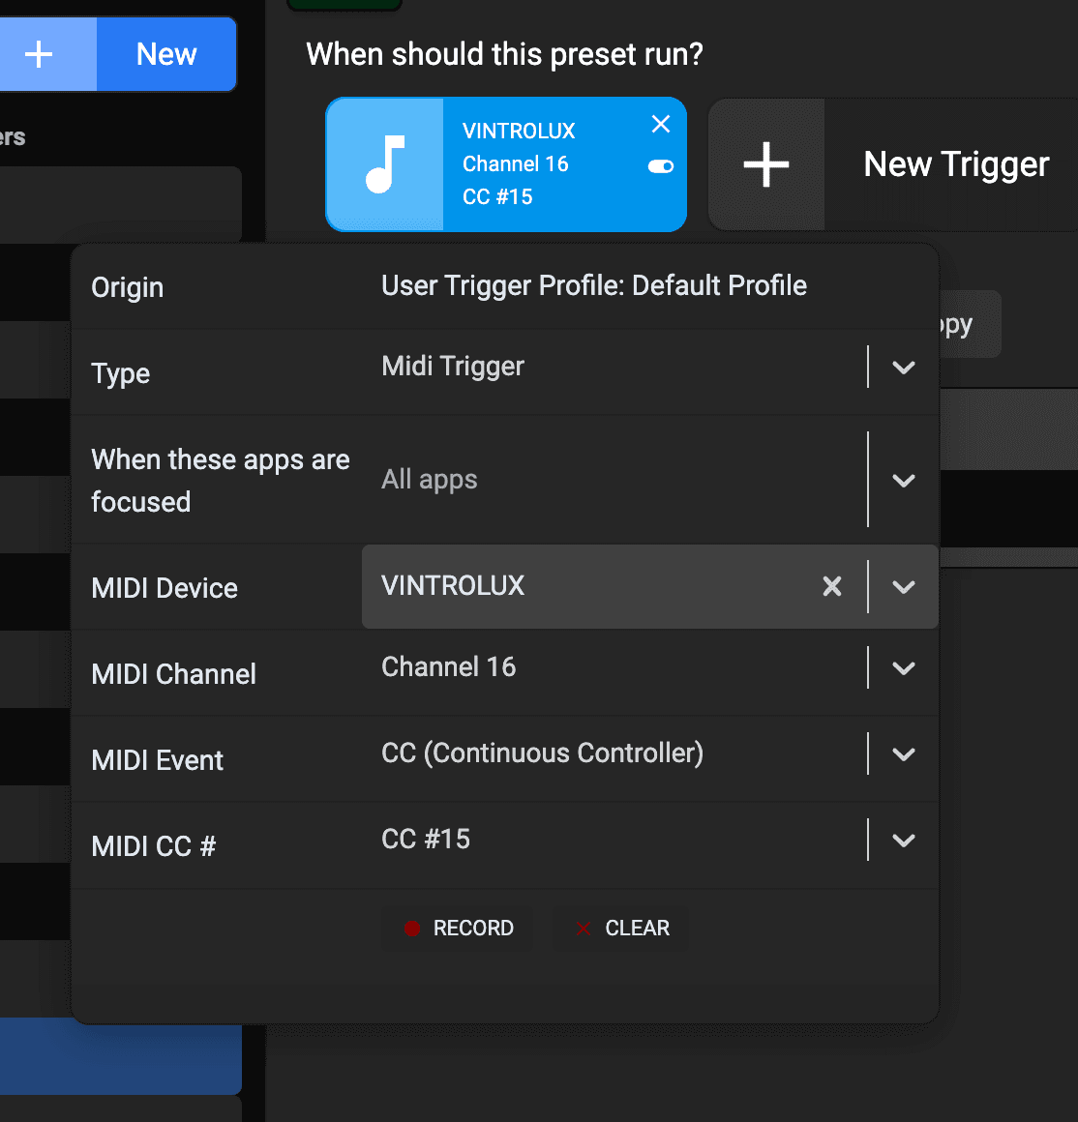Expand the MIDI Event dropdown

903,753
